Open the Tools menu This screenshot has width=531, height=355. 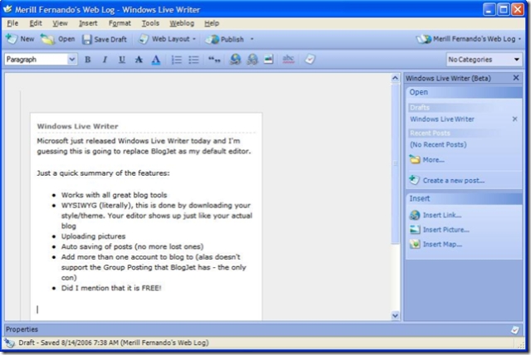click(150, 23)
